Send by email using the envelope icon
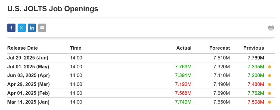 (x=42, y=28)
